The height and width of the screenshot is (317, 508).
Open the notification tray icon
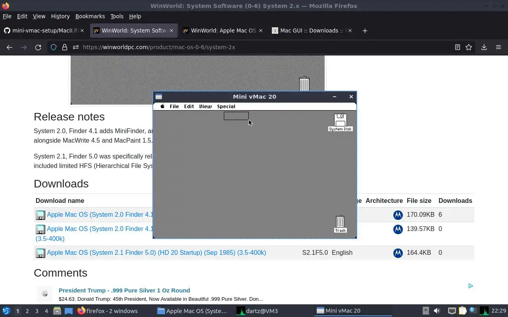pos(473,311)
